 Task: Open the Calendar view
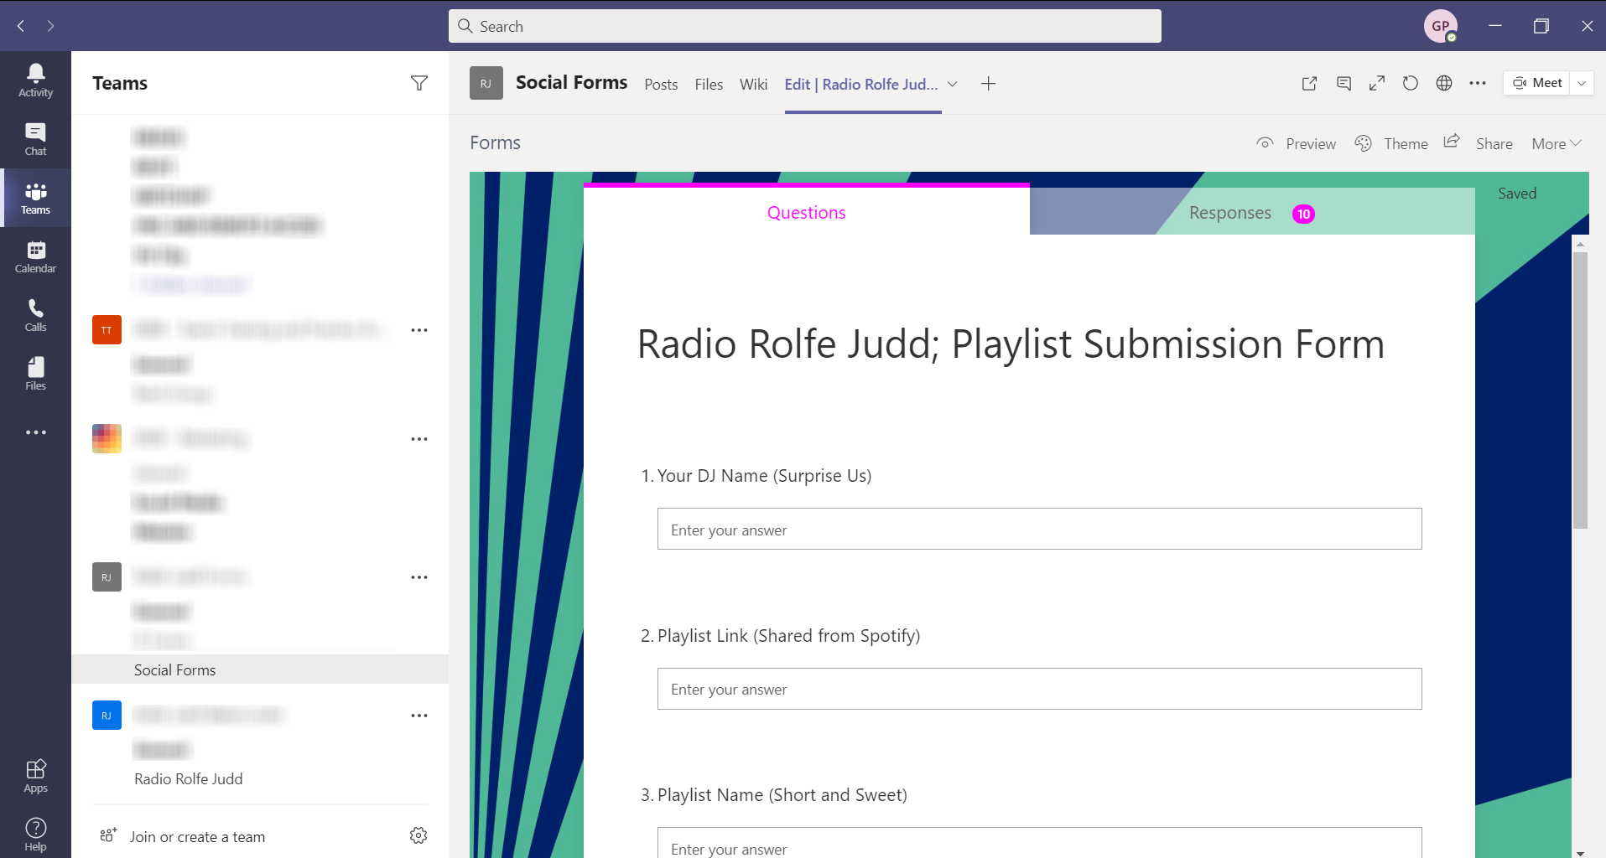(x=35, y=256)
